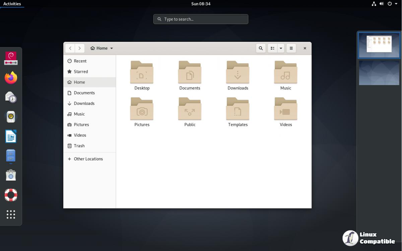Viewport: 402px width, 251px height.
Task: Go back using the back arrow
Action: click(70, 48)
